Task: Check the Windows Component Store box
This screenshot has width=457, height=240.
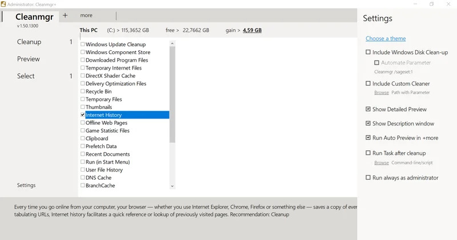Action: (83, 52)
